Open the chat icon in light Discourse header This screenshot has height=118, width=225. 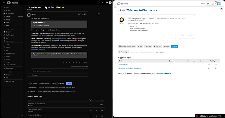point(208,4)
